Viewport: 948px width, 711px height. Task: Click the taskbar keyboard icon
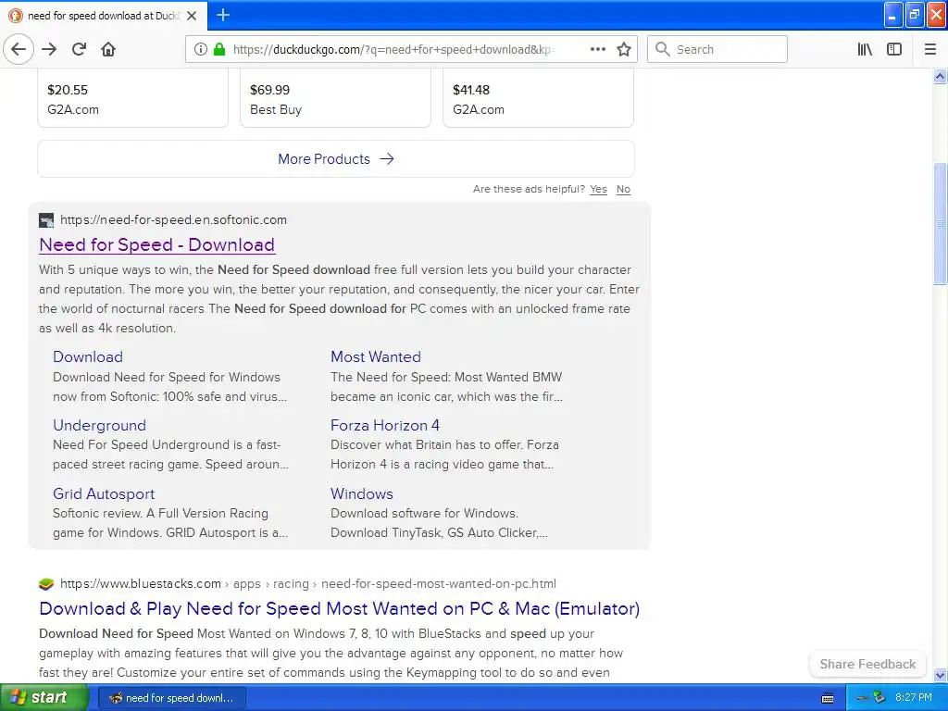point(828,698)
